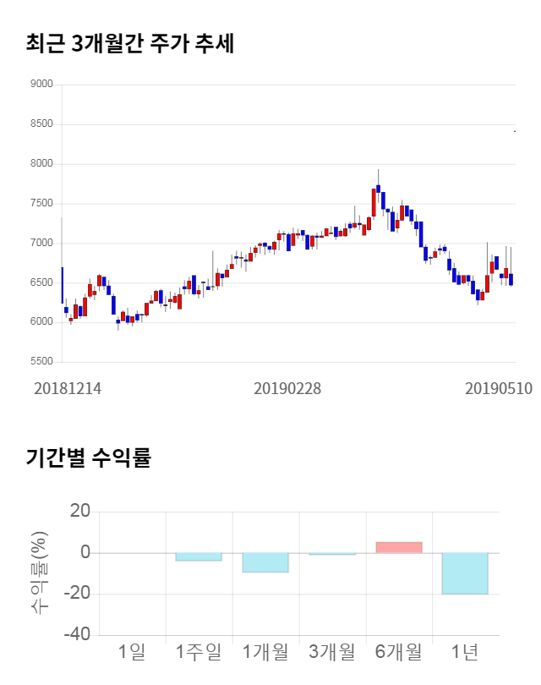Viewport: 541px width, 685px height.
Task: Click the pink 6개월 return bar
Action: point(398,547)
